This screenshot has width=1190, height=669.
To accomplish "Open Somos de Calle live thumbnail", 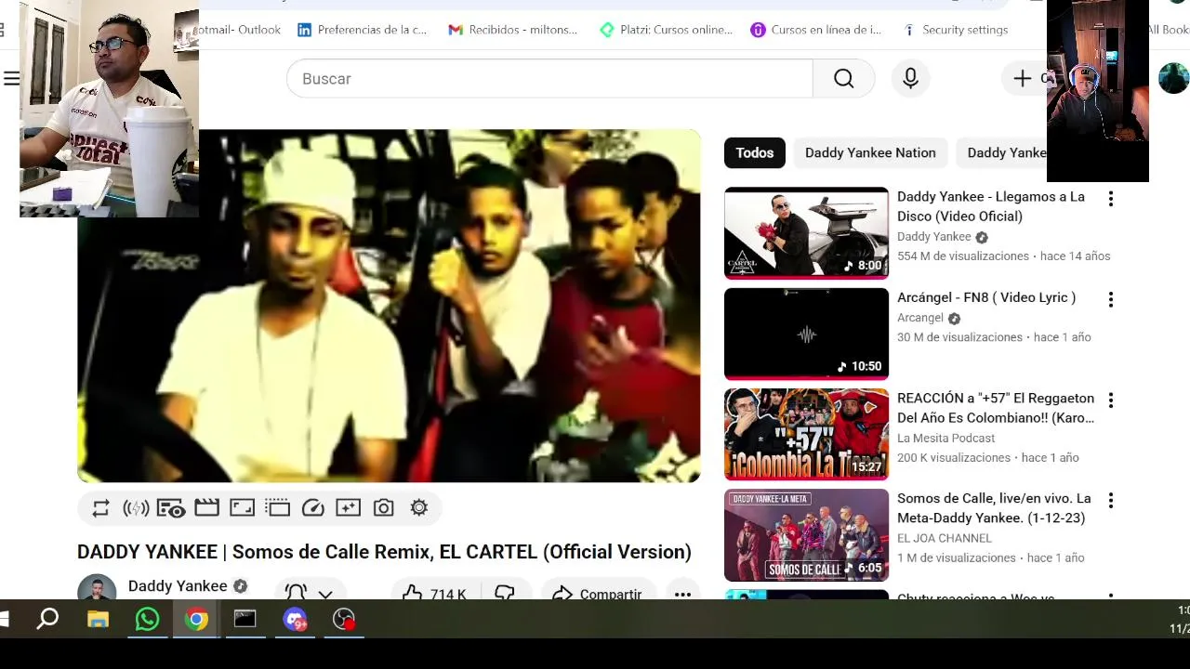I will click(806, 535).
